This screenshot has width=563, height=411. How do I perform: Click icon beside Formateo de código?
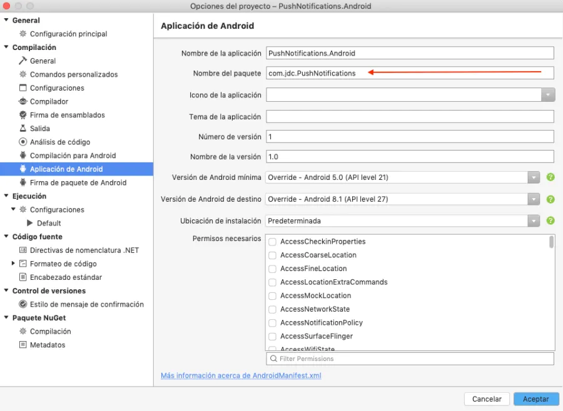click(x=23, y=264)
